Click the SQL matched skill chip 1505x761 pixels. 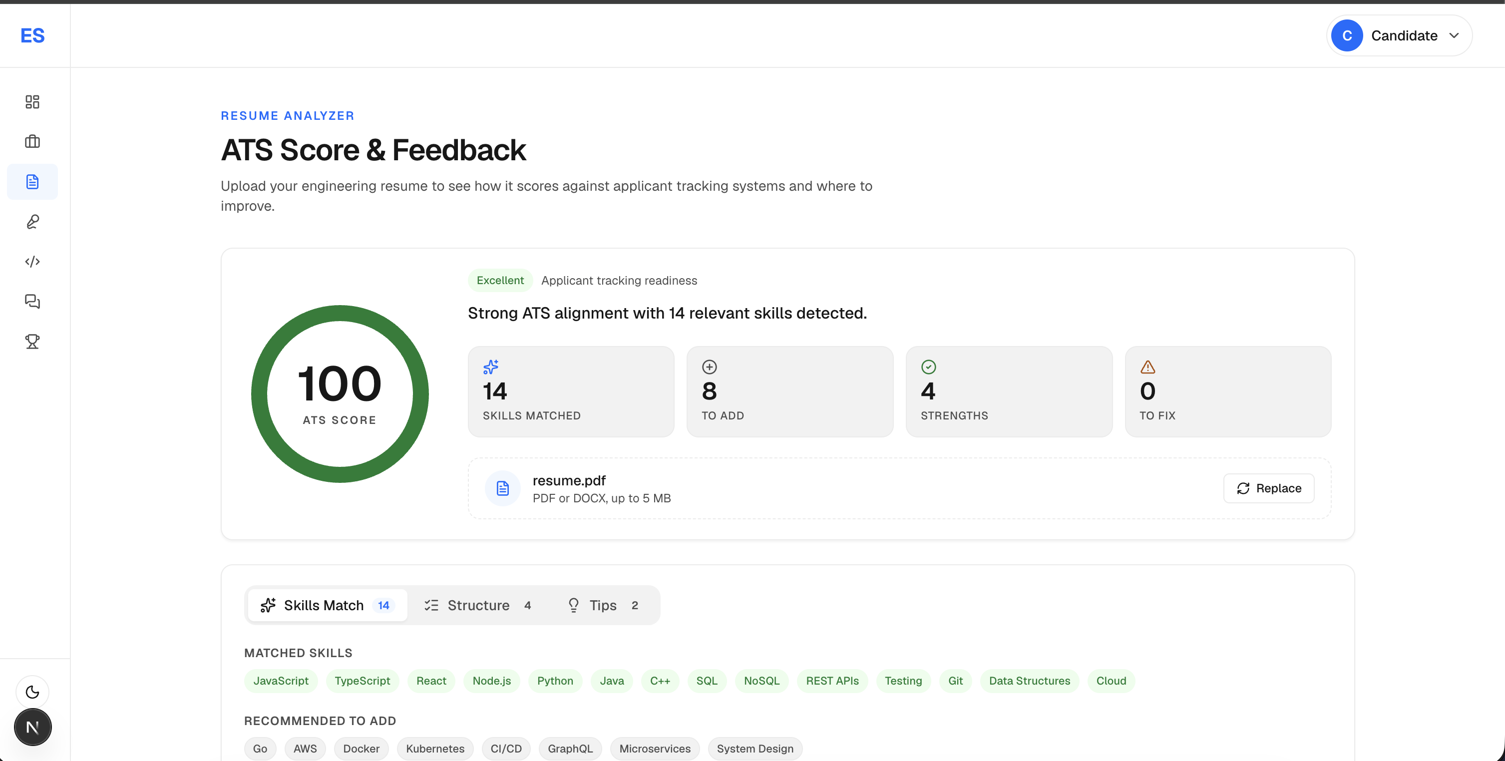707,681
